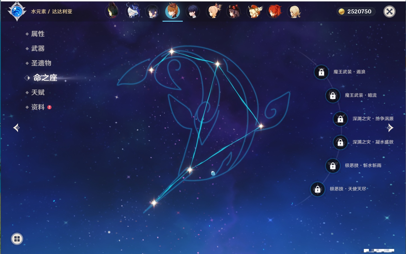Select the dark-haired avatar left of Tartaglia
The height and width of the screenshot is (254, 406).
(x=152, y=12)
